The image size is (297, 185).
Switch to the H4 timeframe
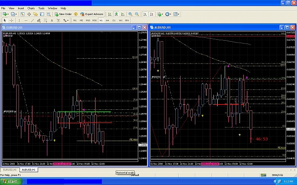[x=107, y=20]
